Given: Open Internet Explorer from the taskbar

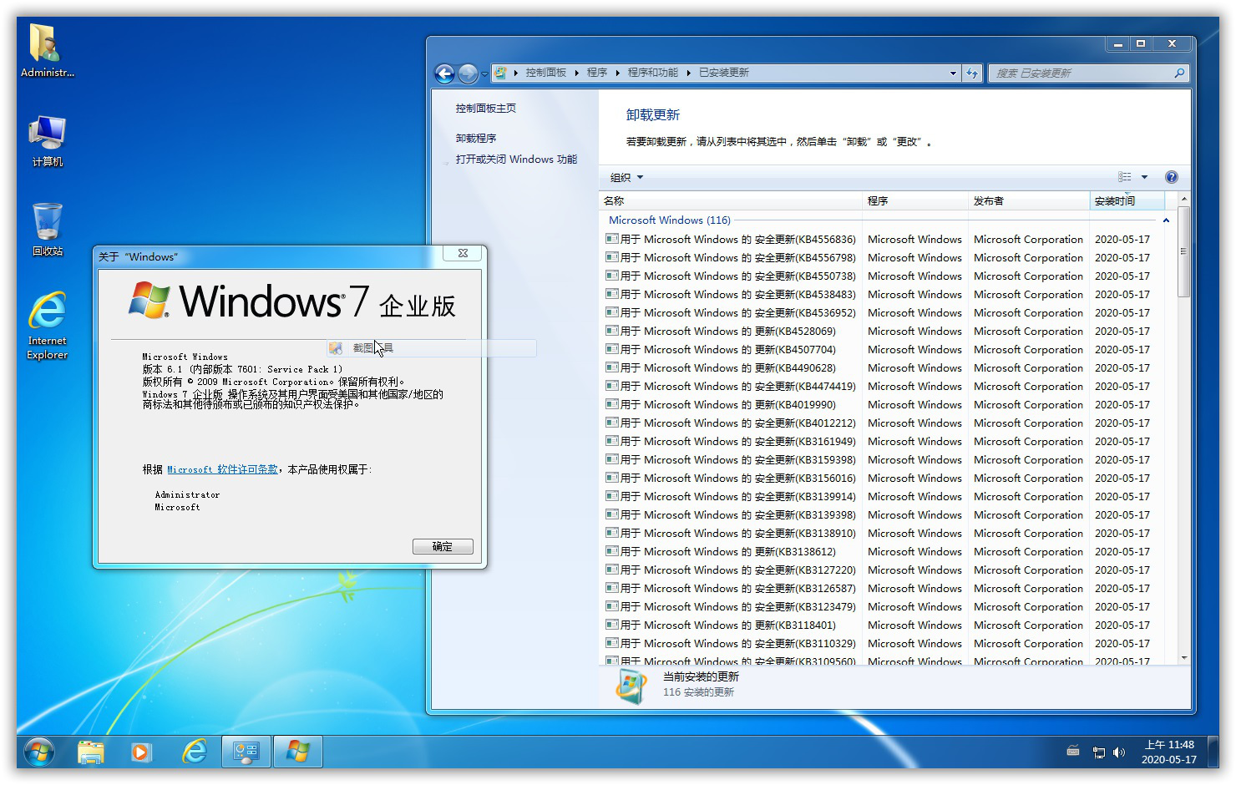Looking at the screenshot, I should click(195, 752).
